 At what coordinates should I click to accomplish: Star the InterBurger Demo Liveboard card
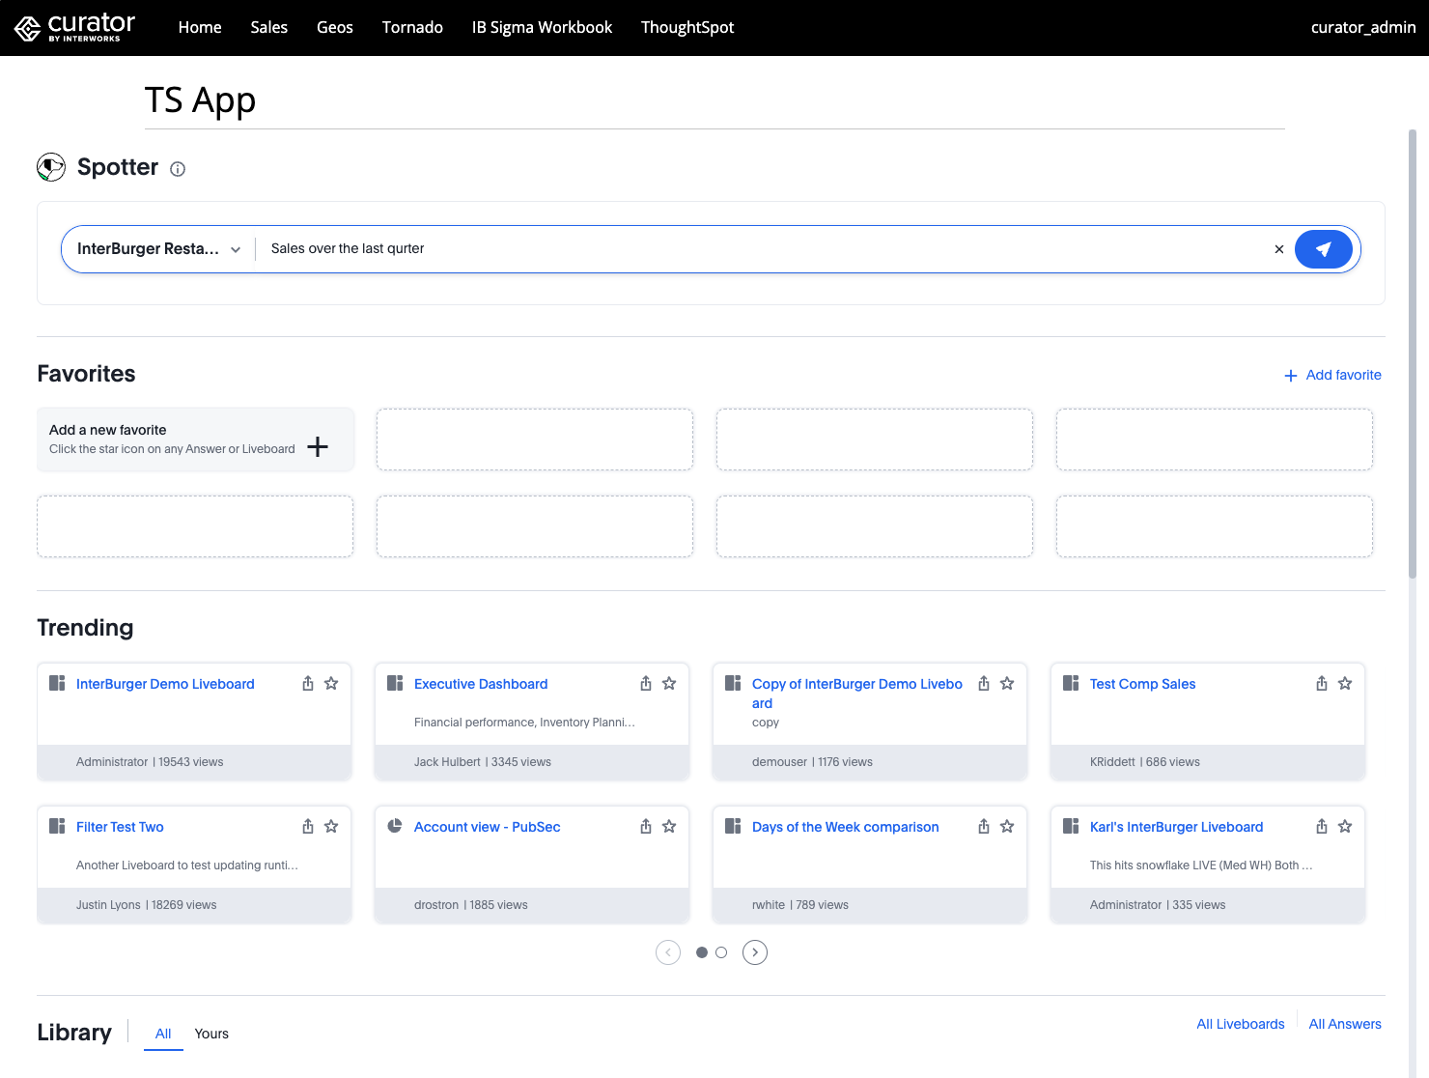coord(331,683)
